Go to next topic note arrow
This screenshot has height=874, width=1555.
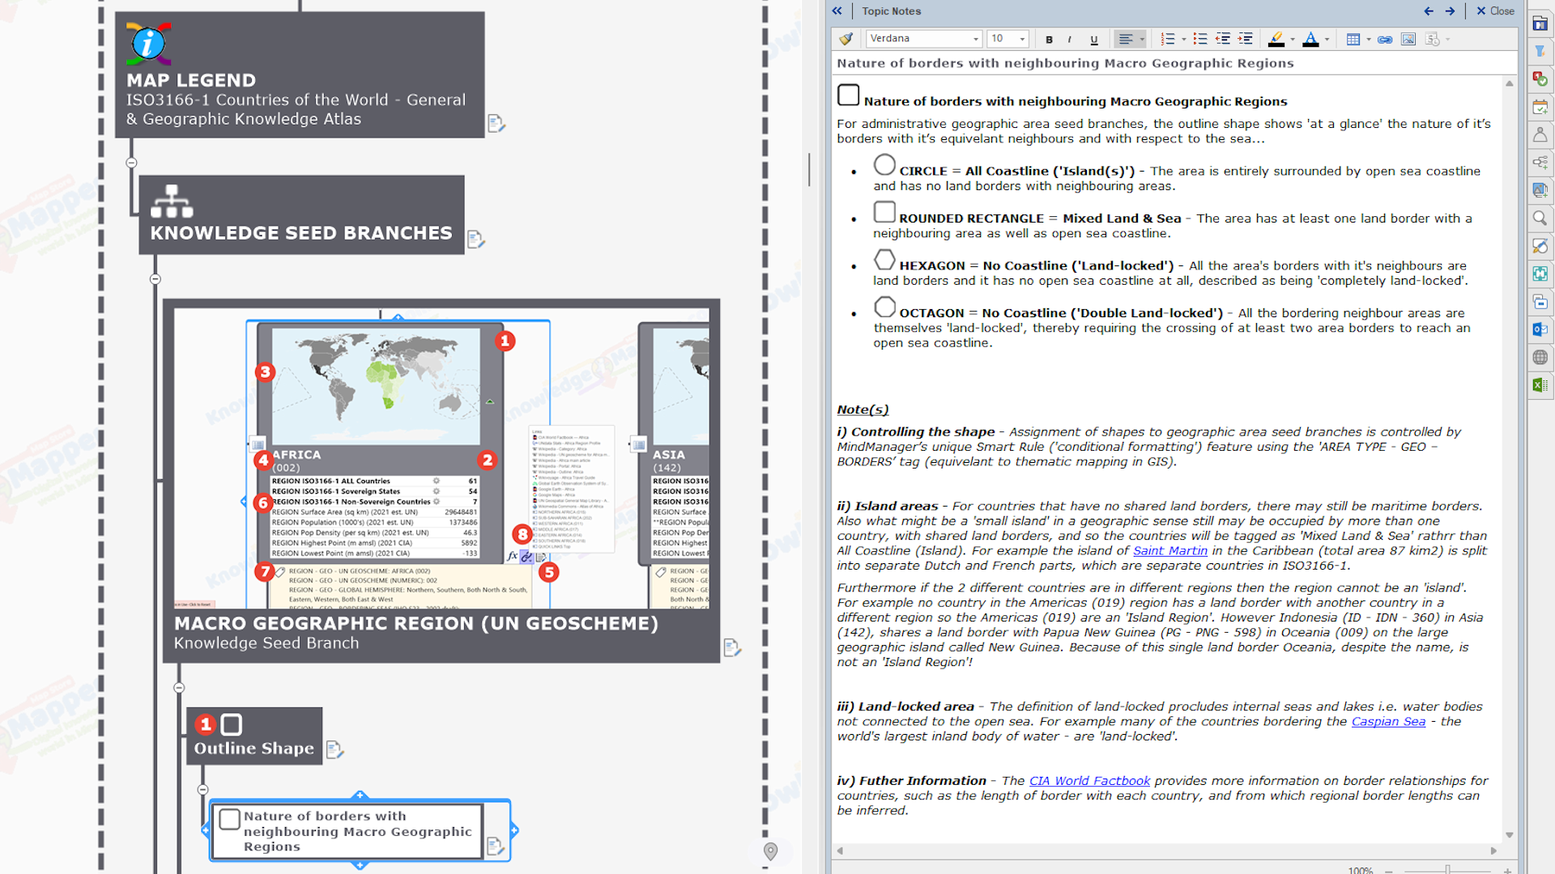1450,11
